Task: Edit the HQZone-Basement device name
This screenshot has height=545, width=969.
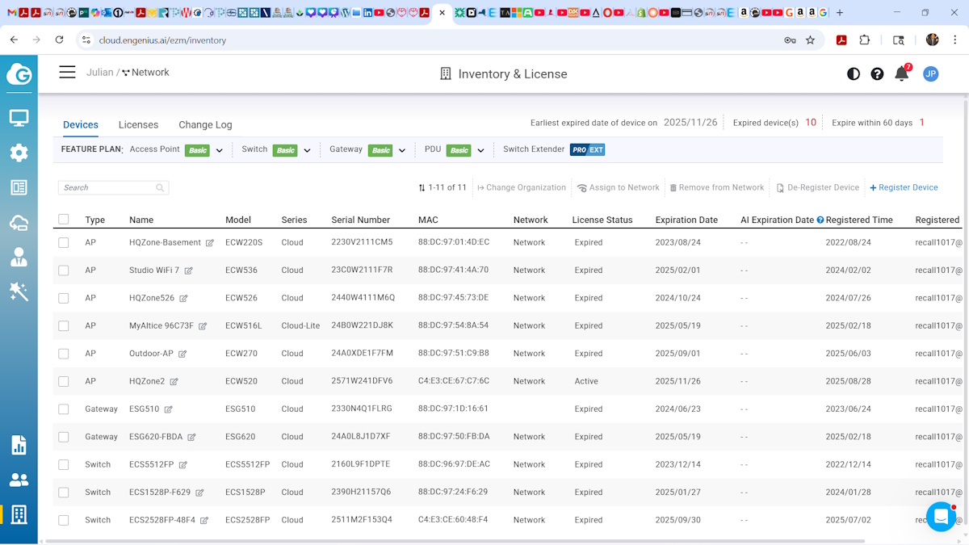Action: pyautogui.click(x=210, y=243)
